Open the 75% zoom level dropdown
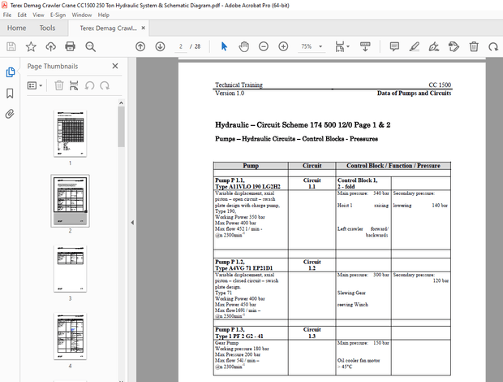Image resolution: width=503 pixels, height=382 pixels. click(311, 46)
